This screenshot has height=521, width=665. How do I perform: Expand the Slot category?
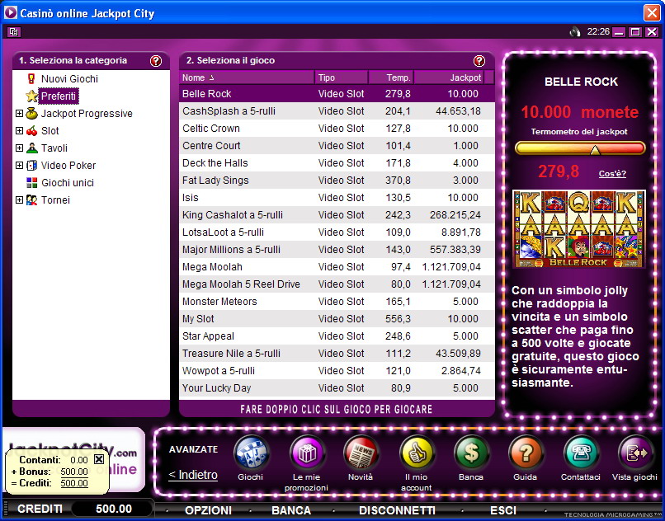(19, 130)
